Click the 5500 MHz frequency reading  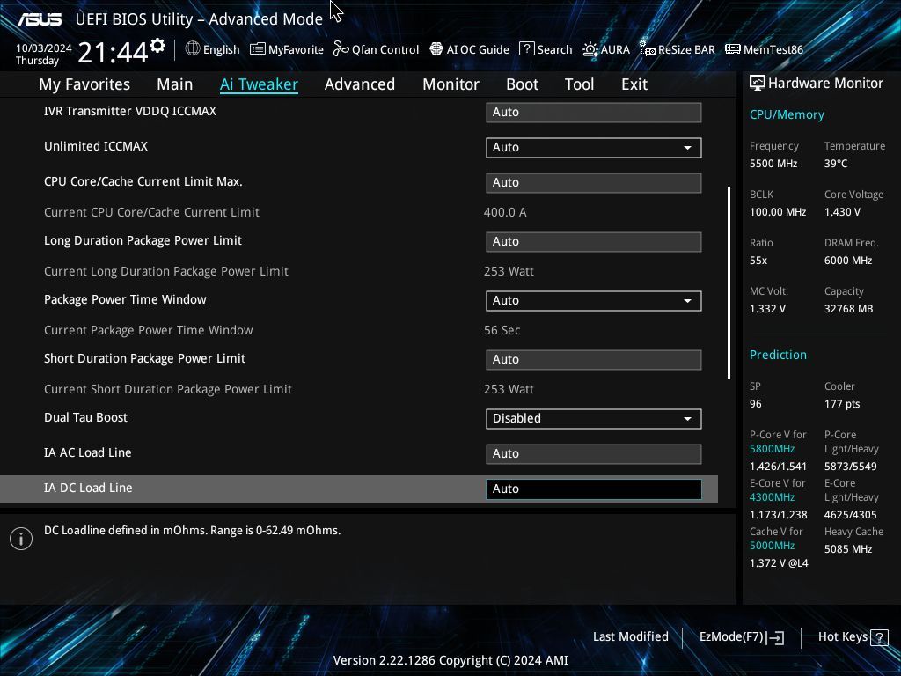773,164
